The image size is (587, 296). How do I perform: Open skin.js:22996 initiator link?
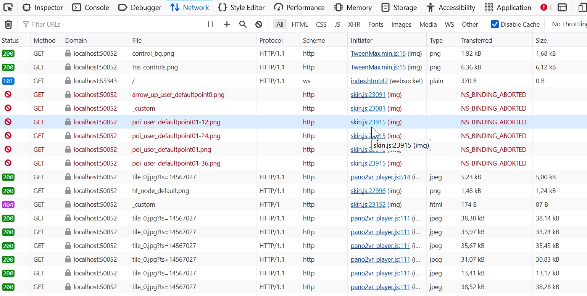tap(368, 191)
